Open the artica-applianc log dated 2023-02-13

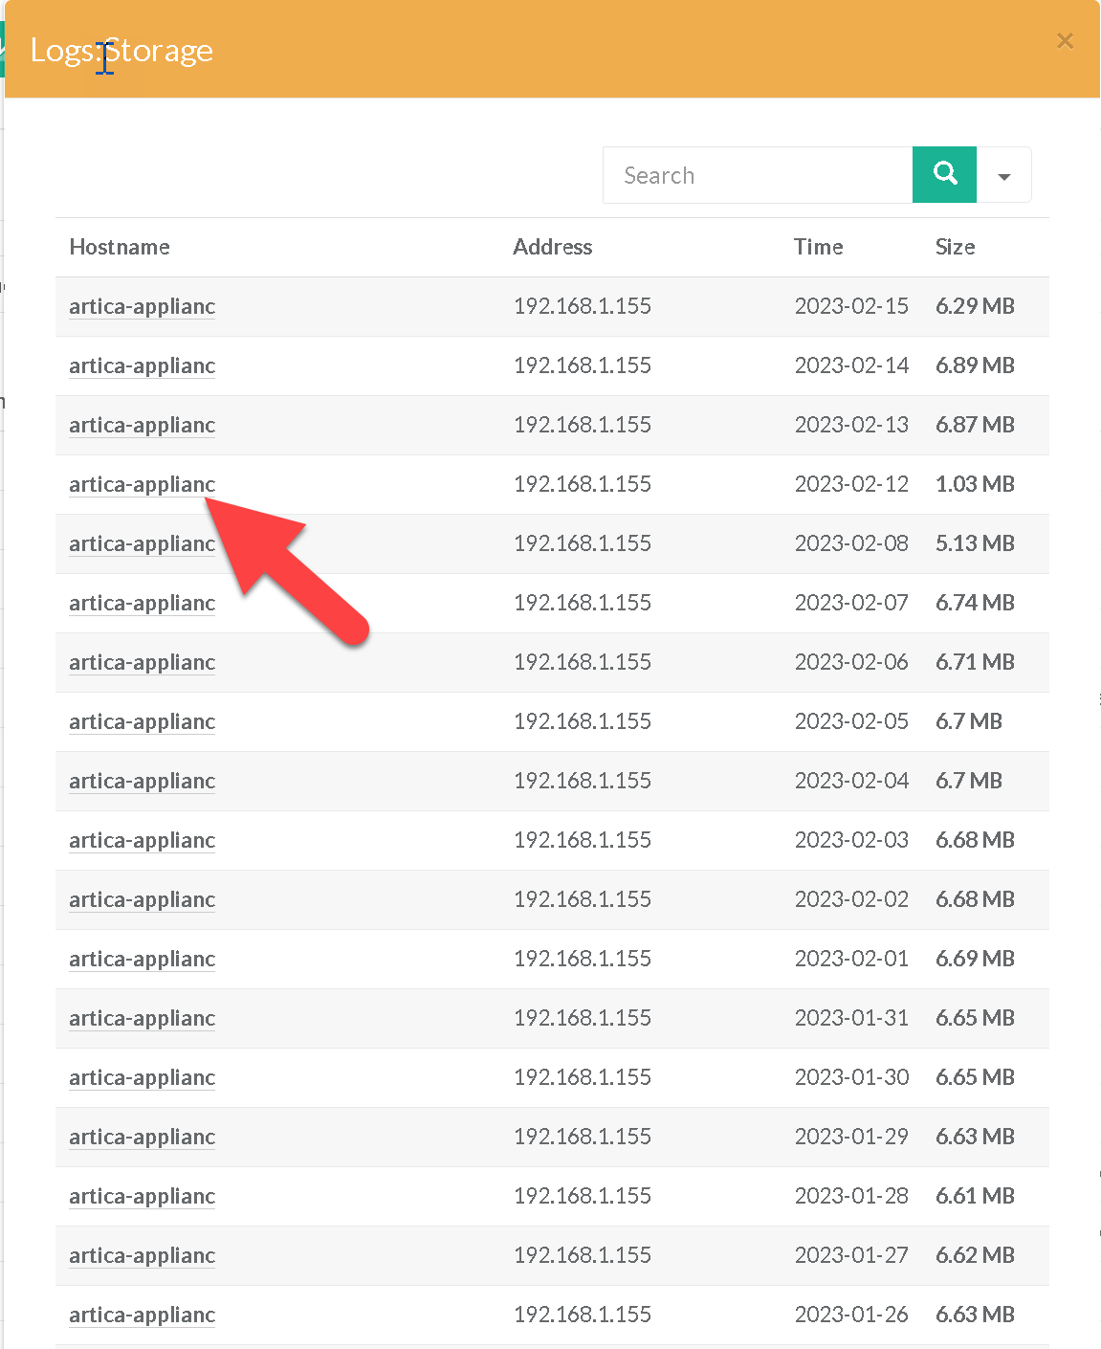(142, 425)
